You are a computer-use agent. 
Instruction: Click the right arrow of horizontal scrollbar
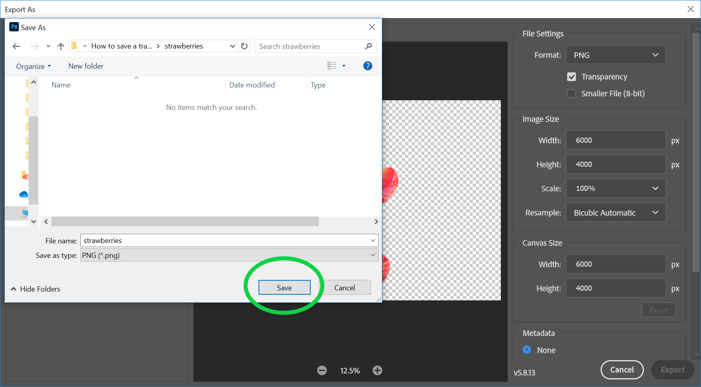pos(376,221)
